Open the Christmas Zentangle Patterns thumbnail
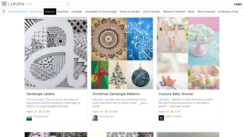 122,53
